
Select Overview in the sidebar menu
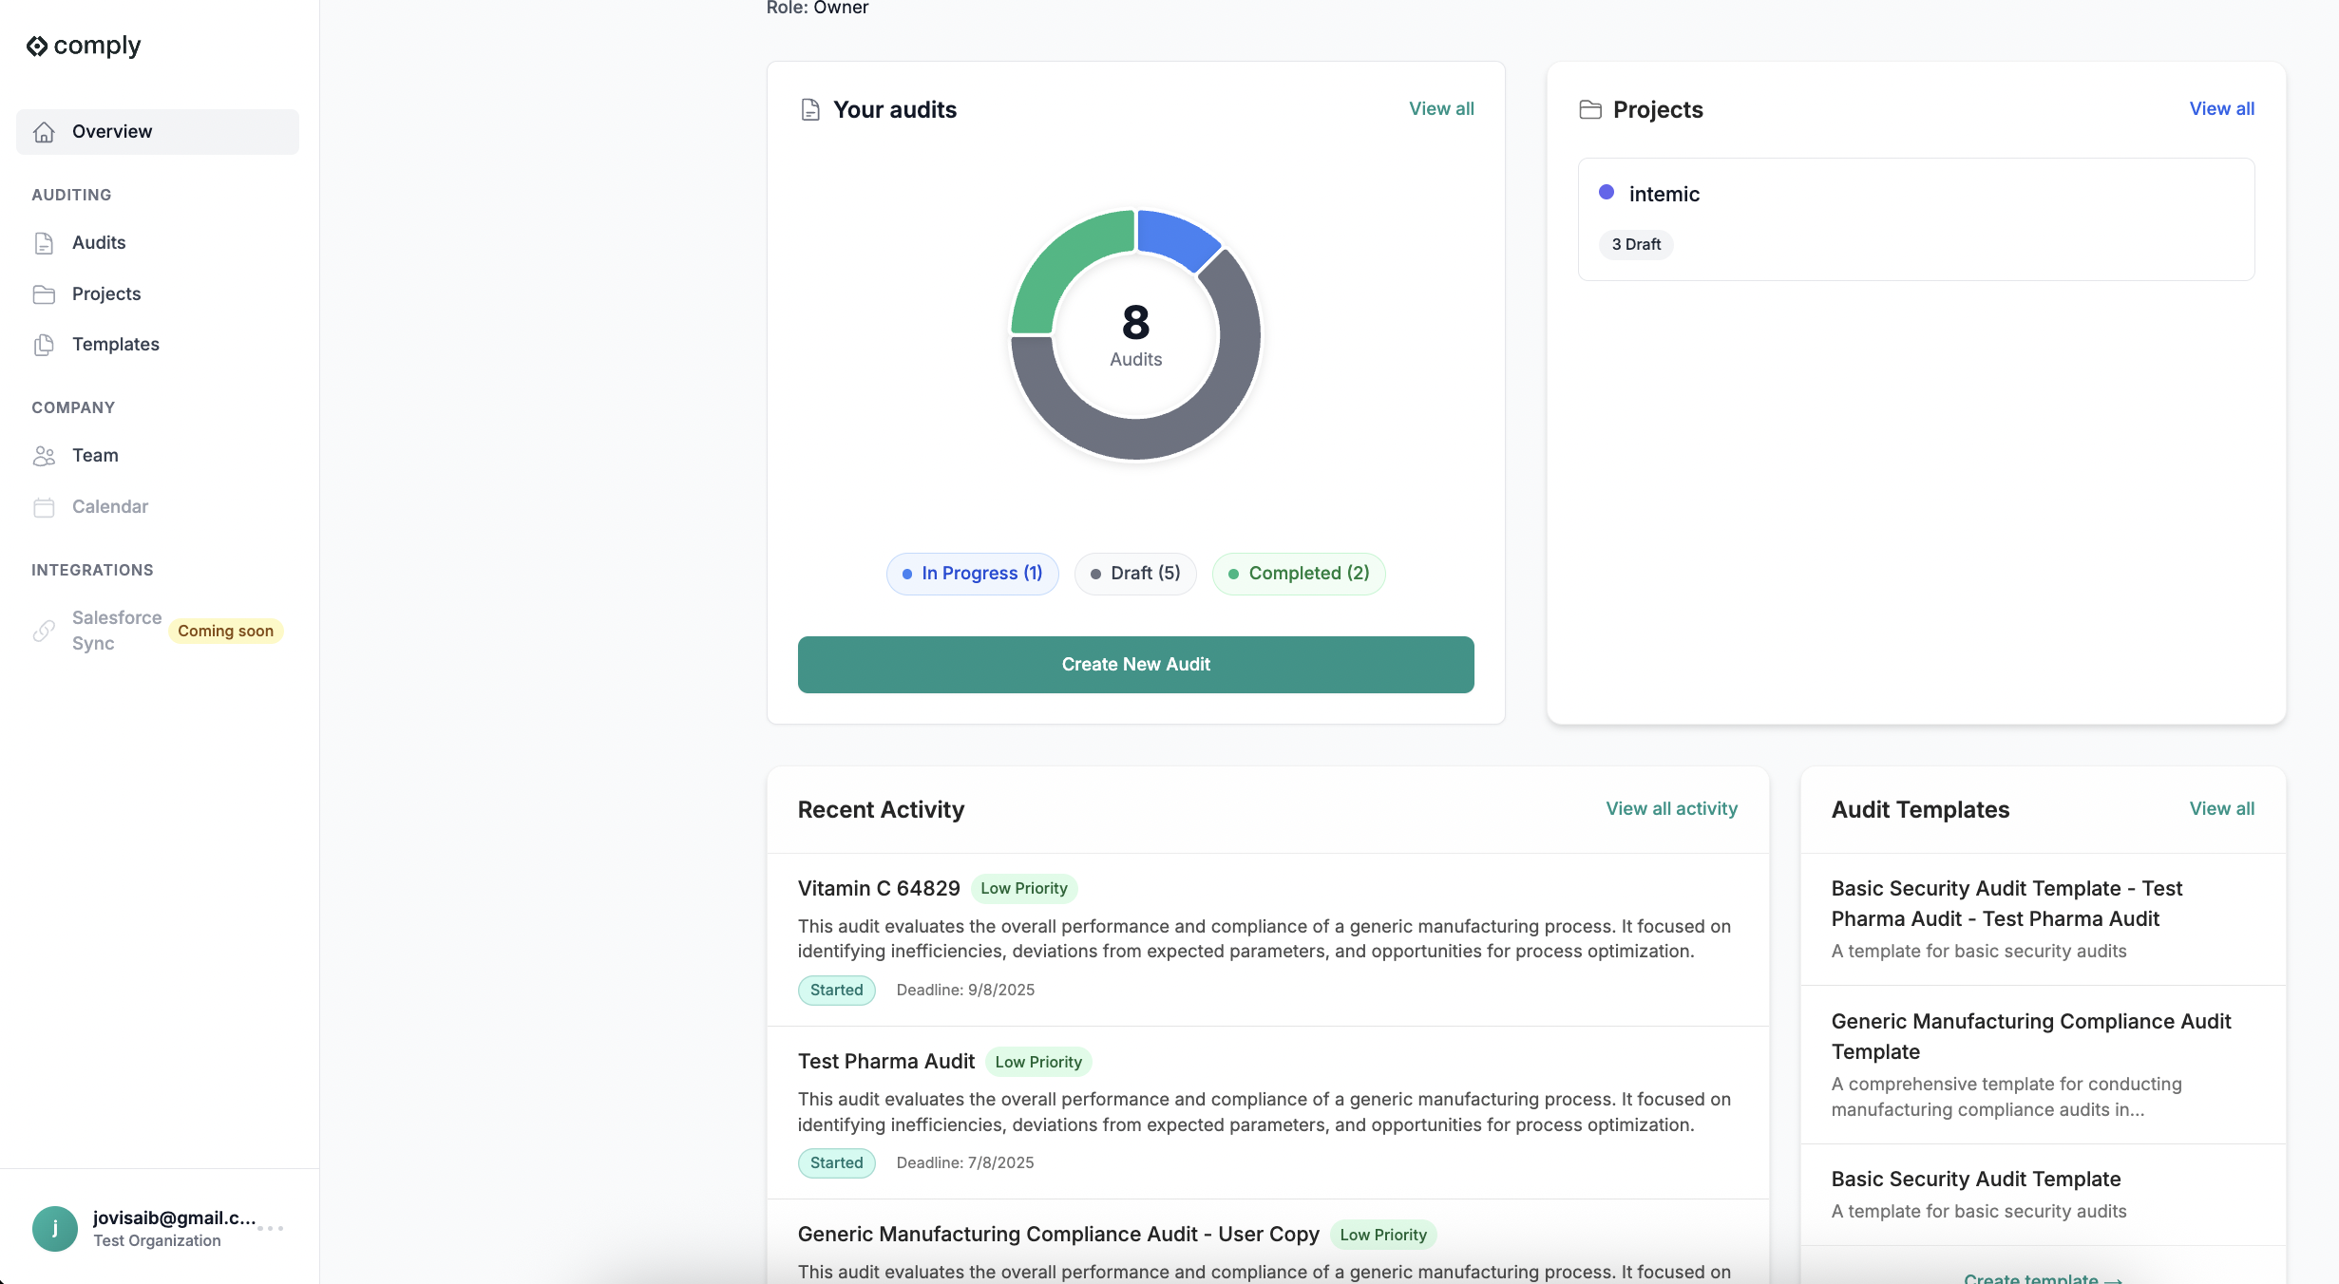point(113,131)
